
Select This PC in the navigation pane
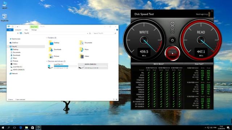click(14, 47)
